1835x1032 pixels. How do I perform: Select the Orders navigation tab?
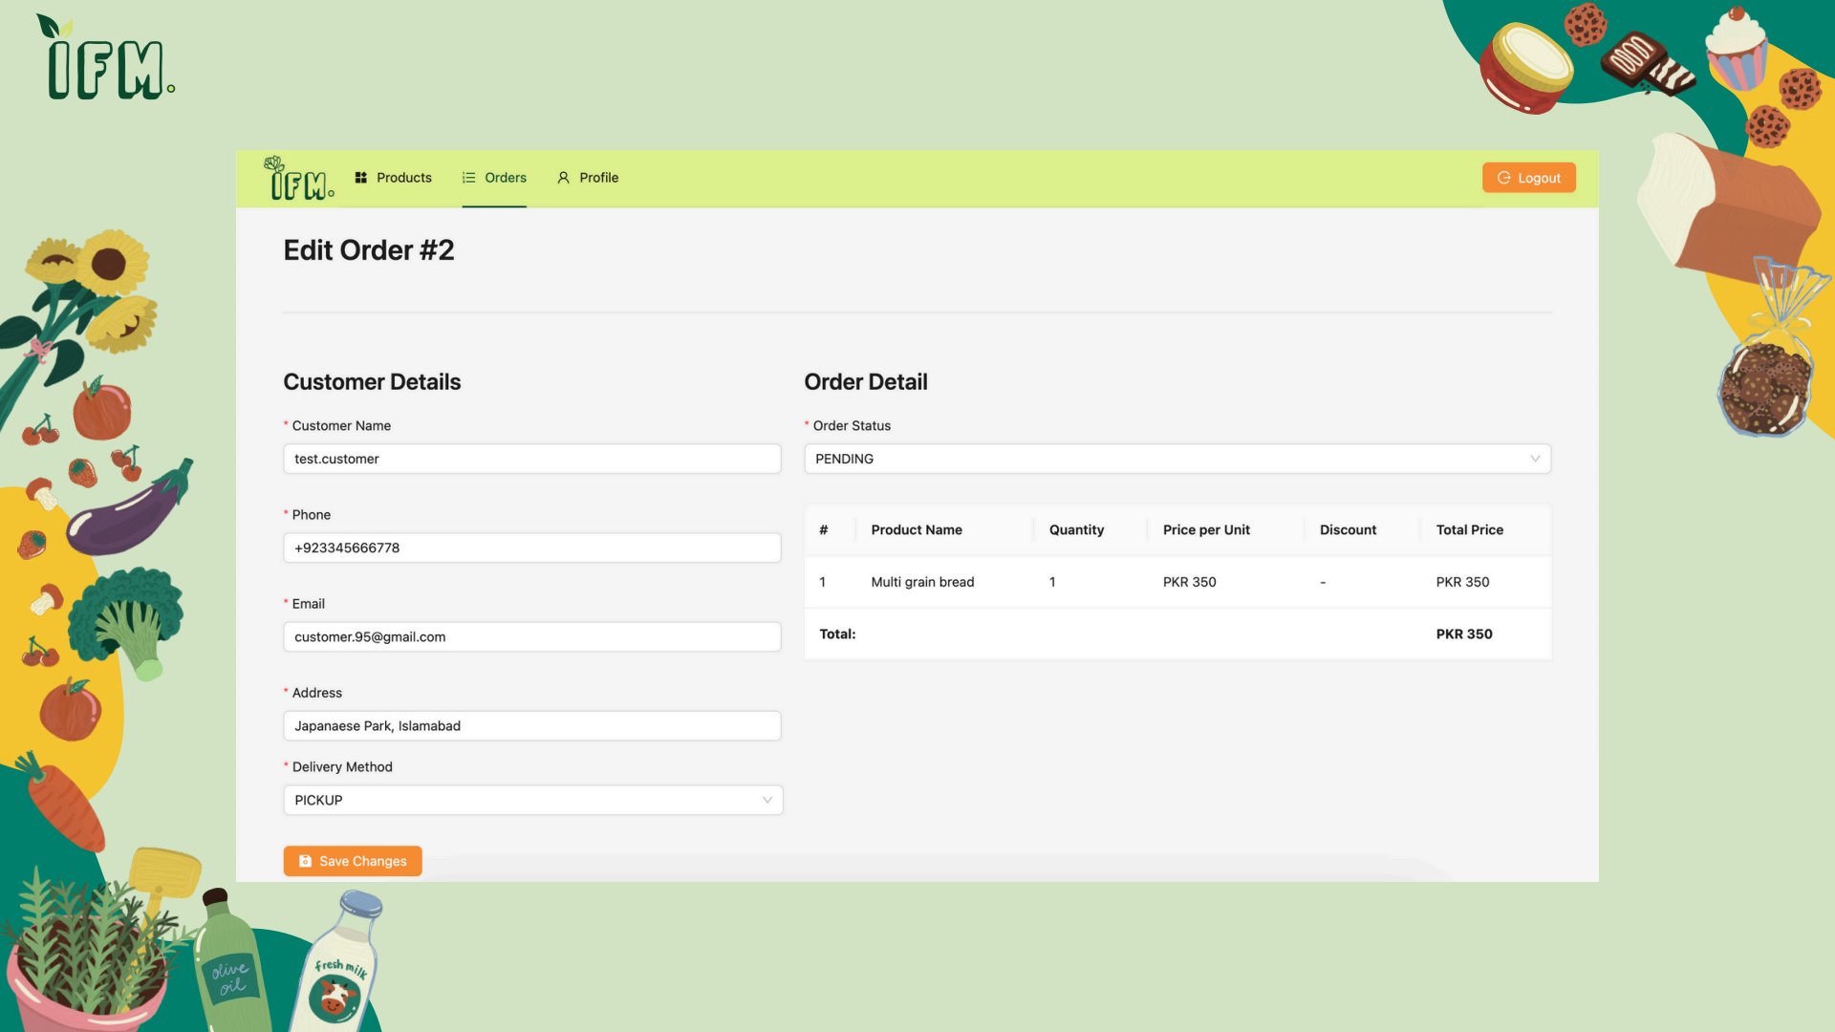pyautogui.click(x=505, y=178)
